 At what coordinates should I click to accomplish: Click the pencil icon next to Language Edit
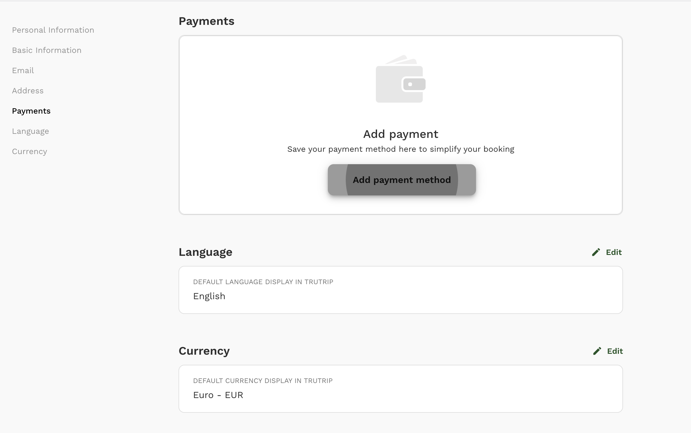pos(596,252)
